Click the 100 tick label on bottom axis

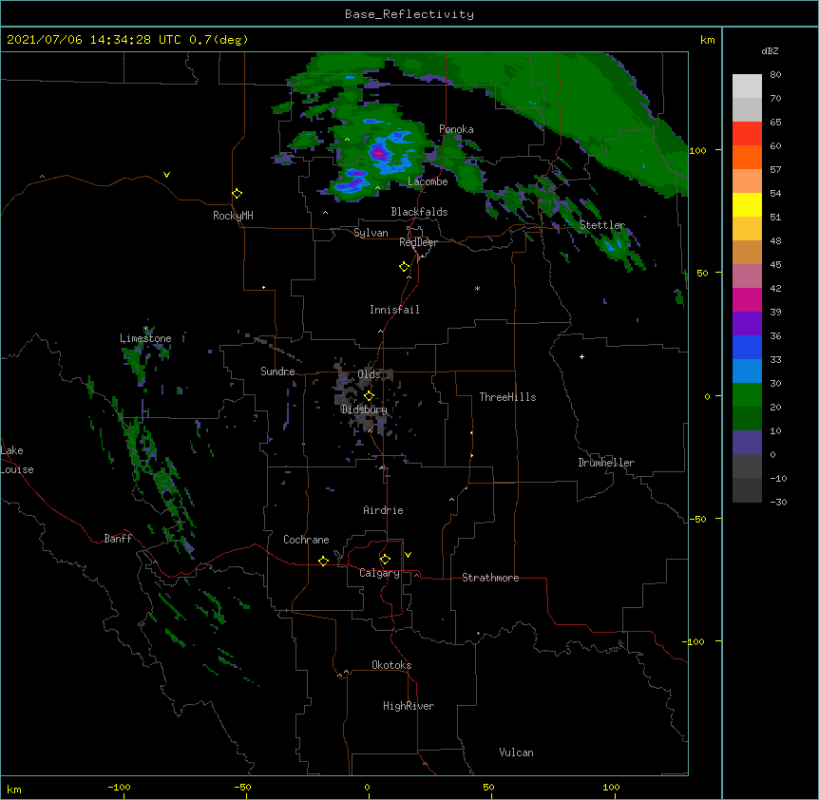tap(611, 787)
